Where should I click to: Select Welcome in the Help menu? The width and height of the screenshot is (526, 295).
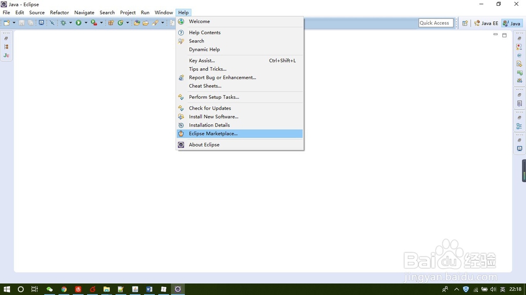(x=240, y=22)
